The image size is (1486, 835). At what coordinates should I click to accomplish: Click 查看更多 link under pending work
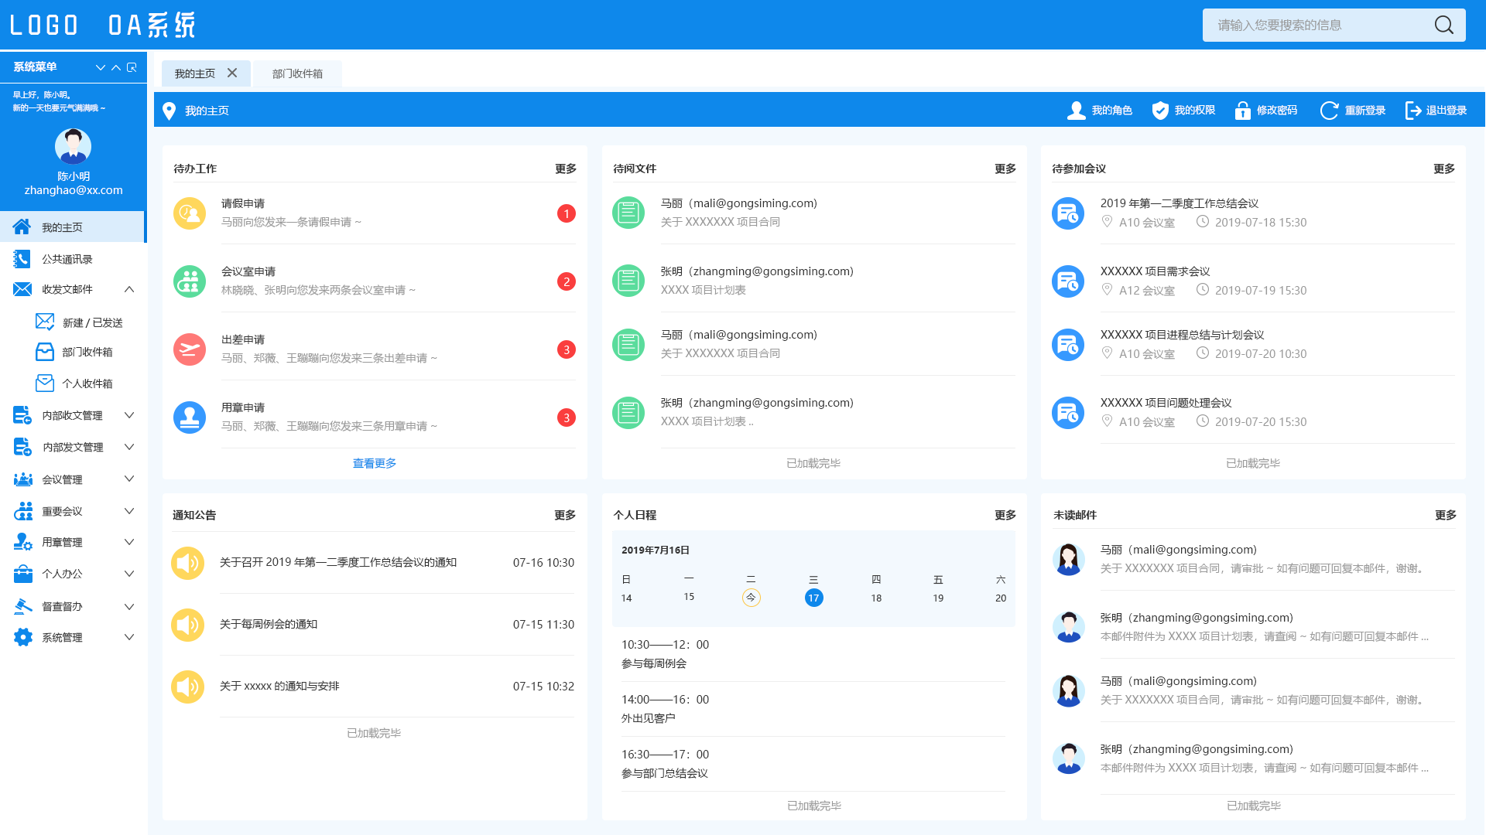click(375, 463)
